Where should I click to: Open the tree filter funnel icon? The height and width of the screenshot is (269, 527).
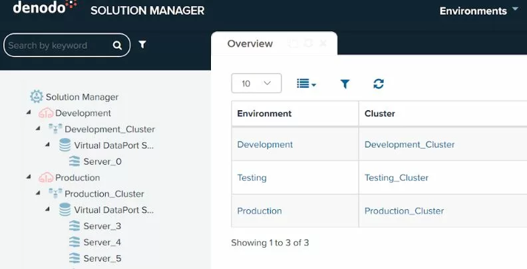pyautogui.click(x=142, y=45)
